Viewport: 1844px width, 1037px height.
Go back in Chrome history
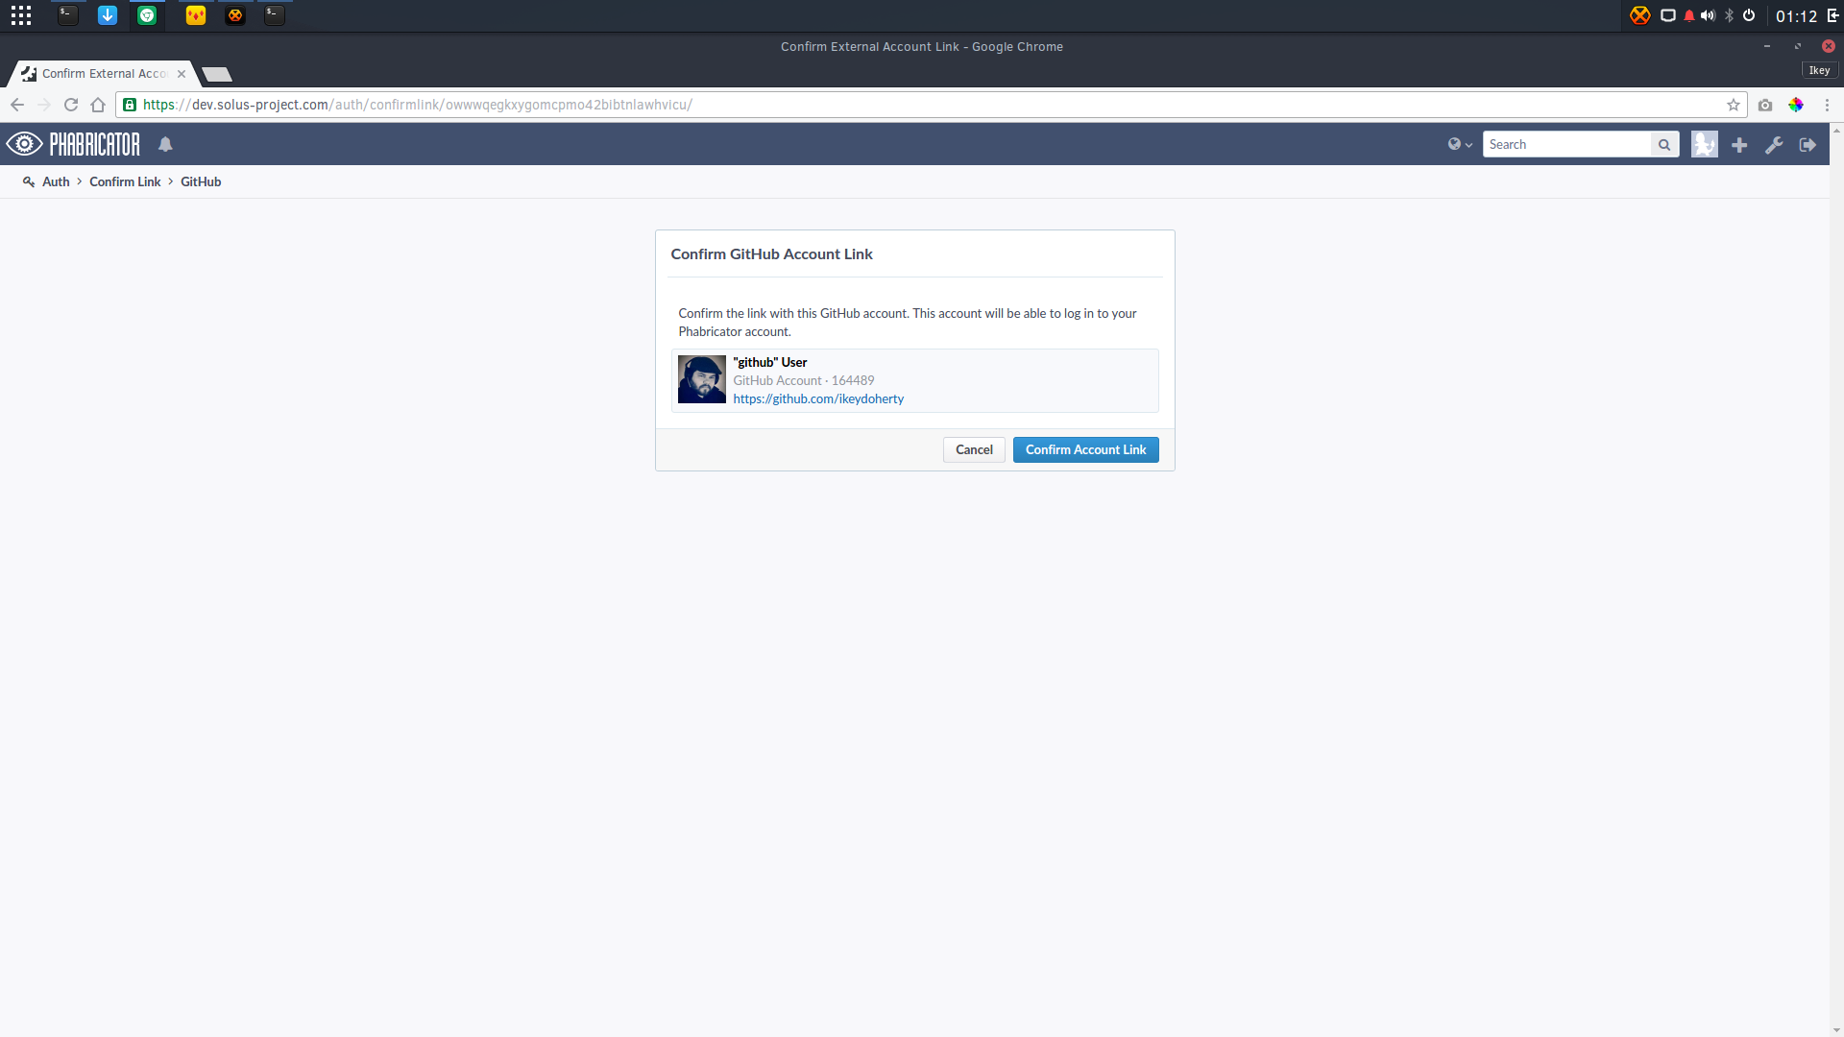click(x=17, y=105)
